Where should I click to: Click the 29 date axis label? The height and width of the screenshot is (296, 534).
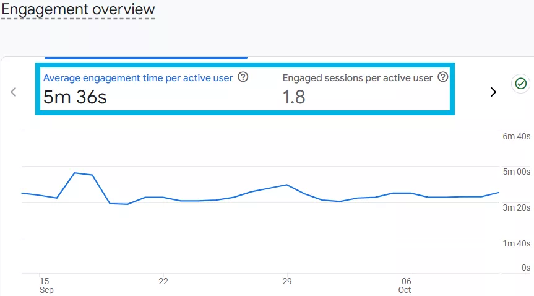pyautogui.click(x=287, y=281)
